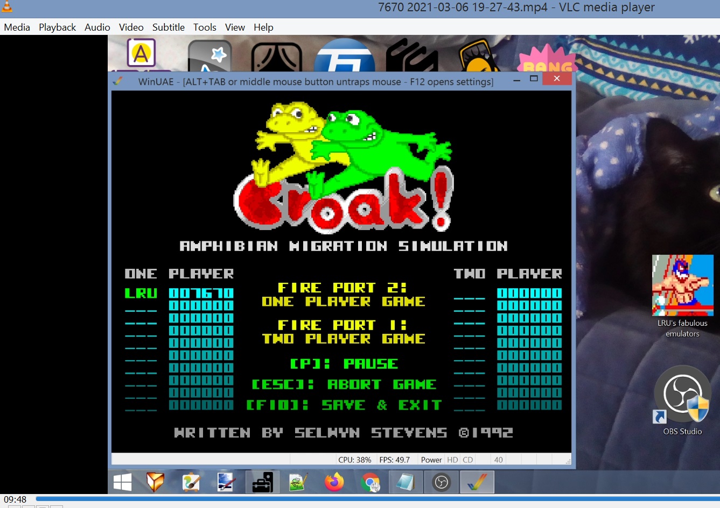
Task: Click the [F10]: SAVE & EXIT instruction
Action: pyautogui.click(x=344, y=405)
